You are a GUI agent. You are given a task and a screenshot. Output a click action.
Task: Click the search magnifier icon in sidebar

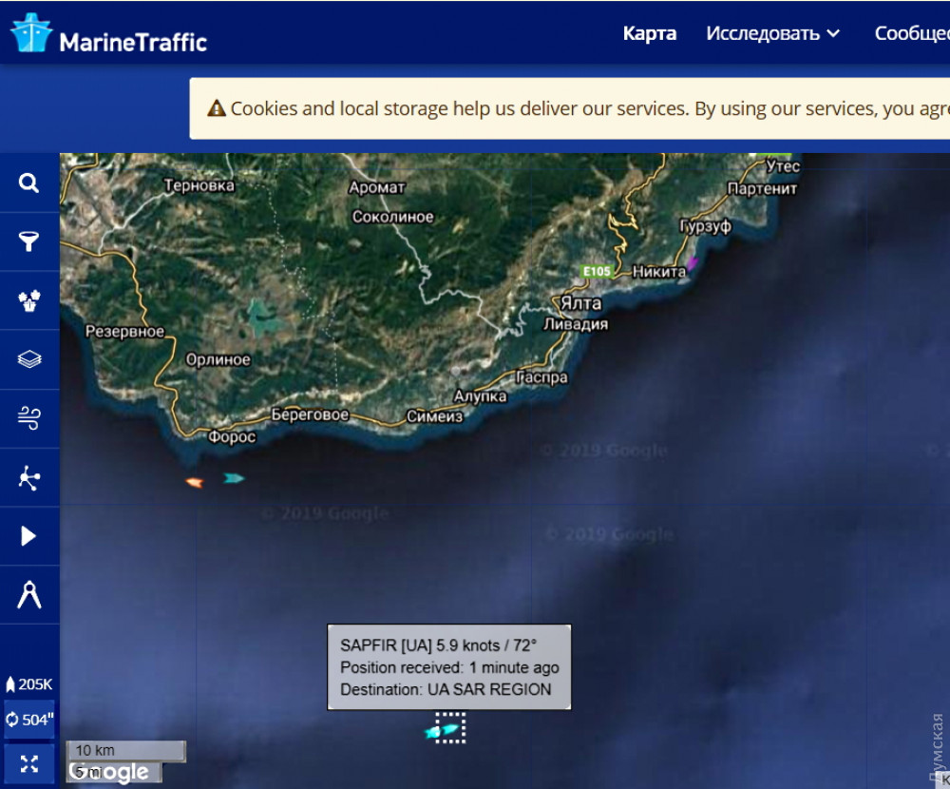pyautogui.click(x=29, y=183)
